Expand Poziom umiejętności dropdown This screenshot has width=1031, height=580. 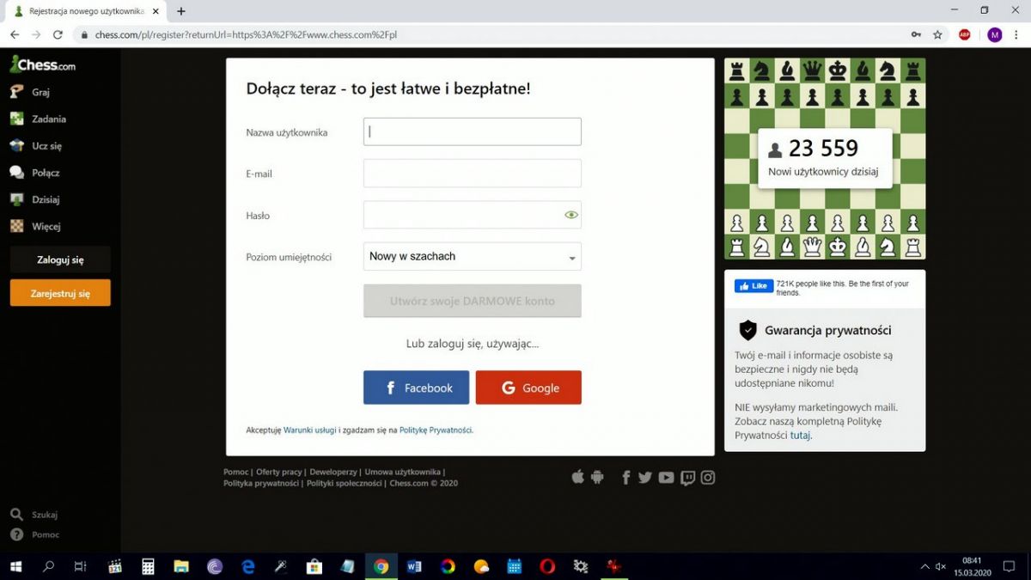tap(473, 256)
